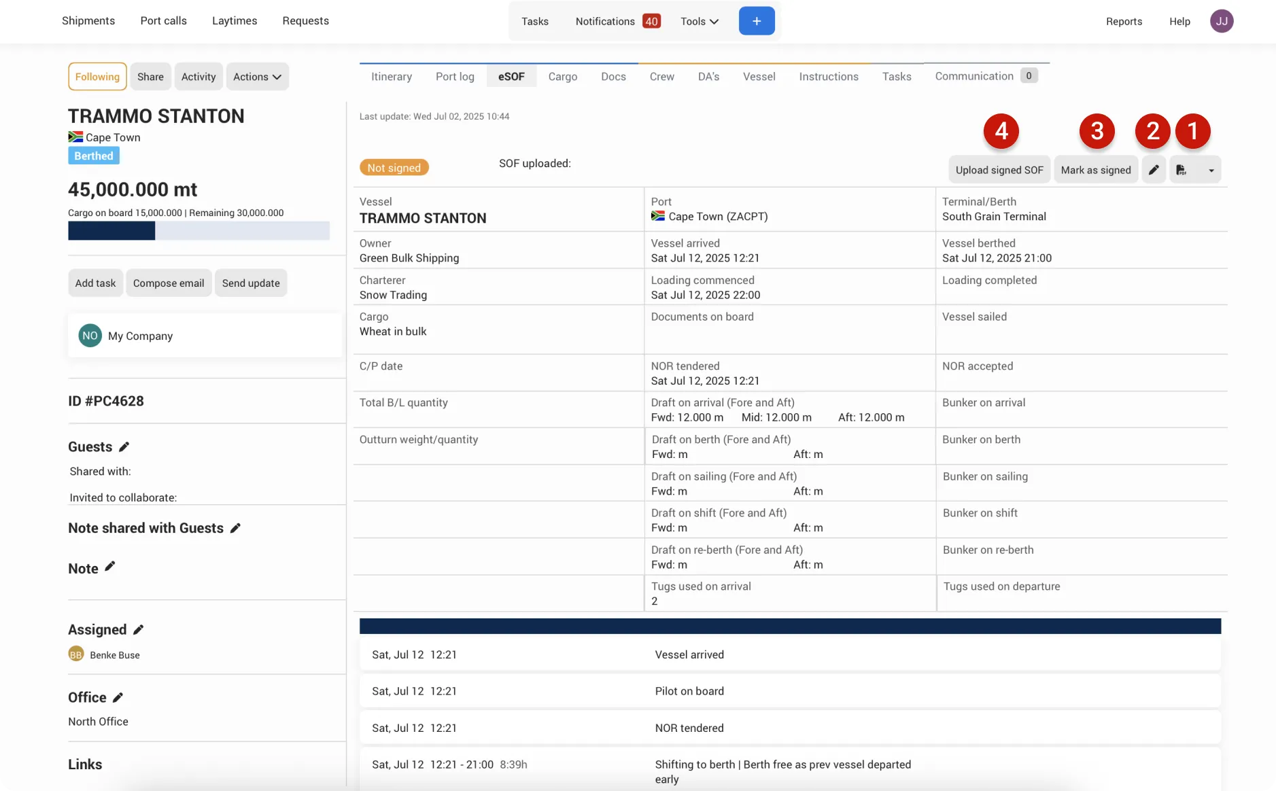Image resolution: width=1276 pixels, height=791 pixels.
Task: Edit Note shared with Guests pencil
Action: (235, 528)
